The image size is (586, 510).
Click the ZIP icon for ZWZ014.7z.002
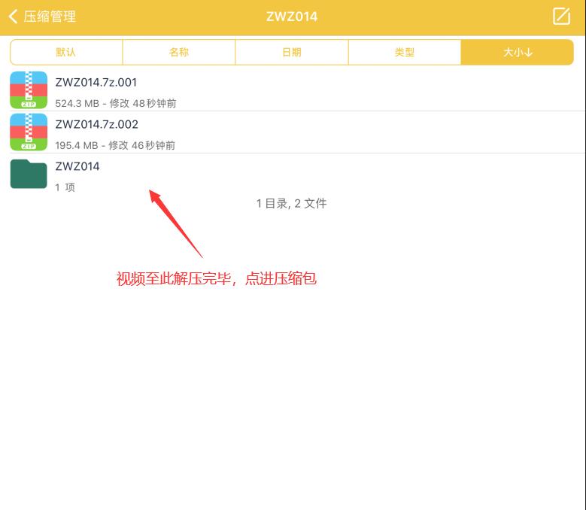[29, 132]
